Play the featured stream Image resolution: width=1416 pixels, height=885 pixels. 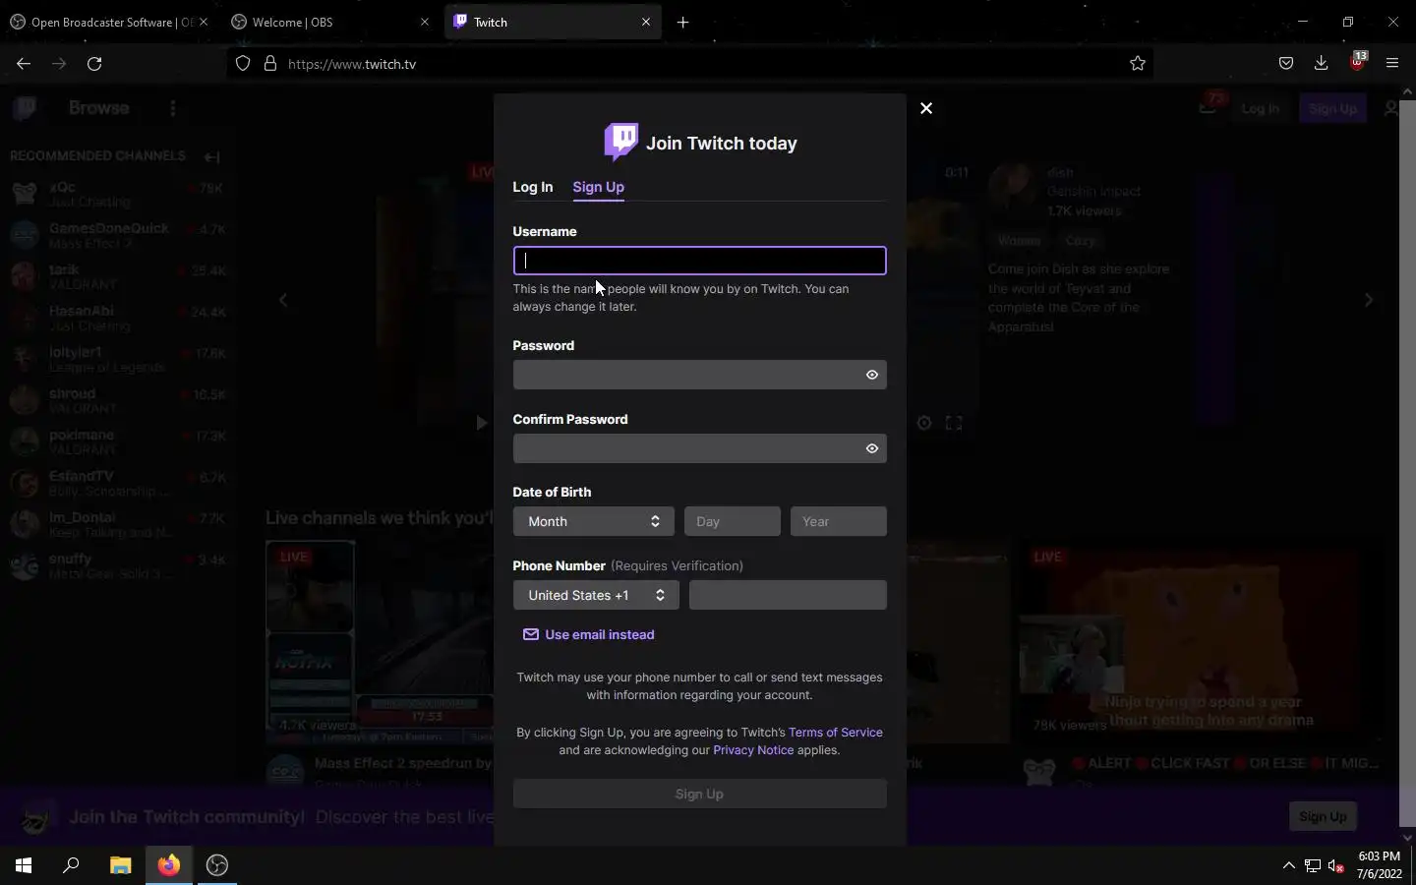point(481,423)
